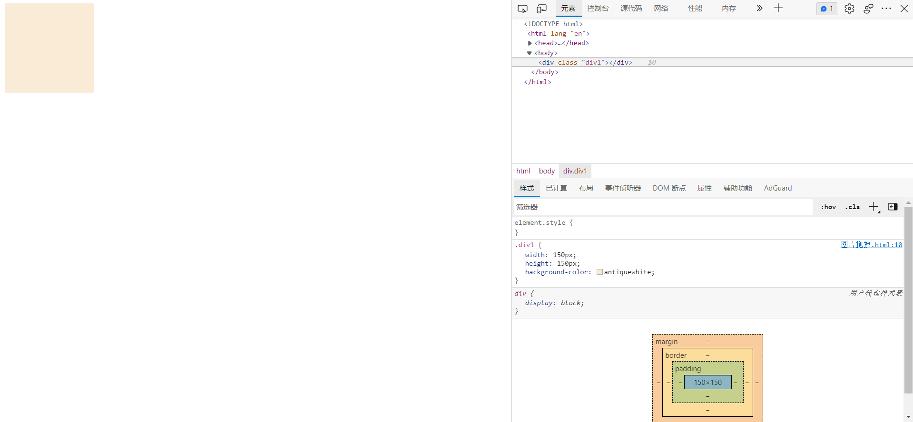Show more DevTools tabs chevron
Image resolution: width=913 pixels, height=422 pixels.
[x=759, y=8]
